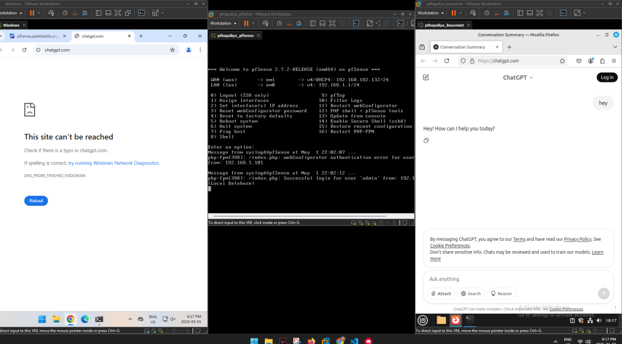The width and height of the screenshot is (622, 344).
Task: Open the Chrome three-dot menu icon
Action: [x=200, y=50]
